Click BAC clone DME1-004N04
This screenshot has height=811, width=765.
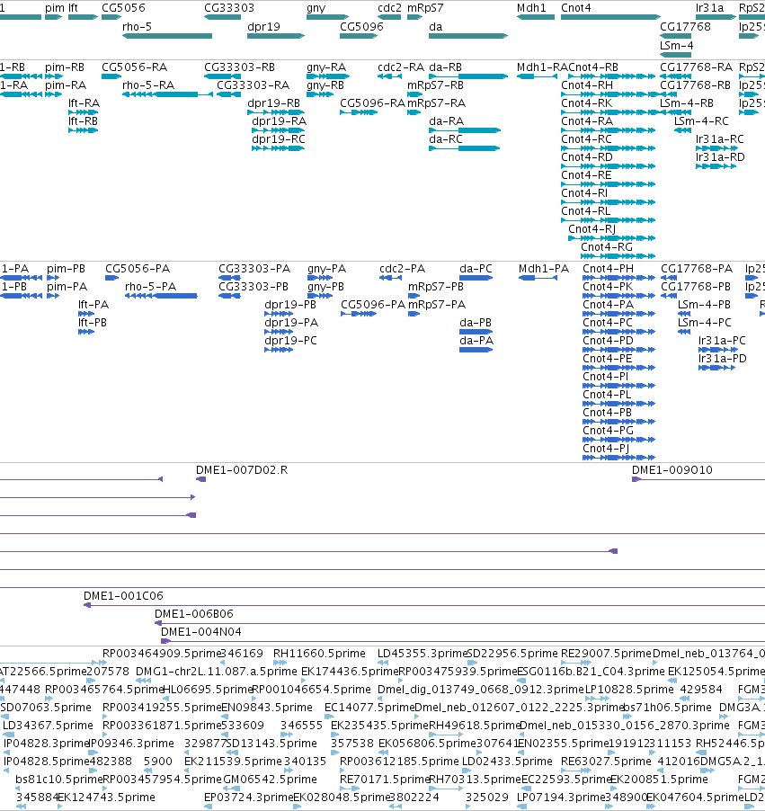tap(201, 632)
